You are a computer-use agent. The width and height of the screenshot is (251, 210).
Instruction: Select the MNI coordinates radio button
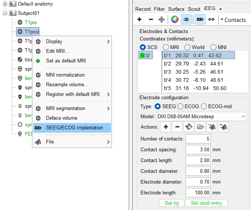[213, 47]
